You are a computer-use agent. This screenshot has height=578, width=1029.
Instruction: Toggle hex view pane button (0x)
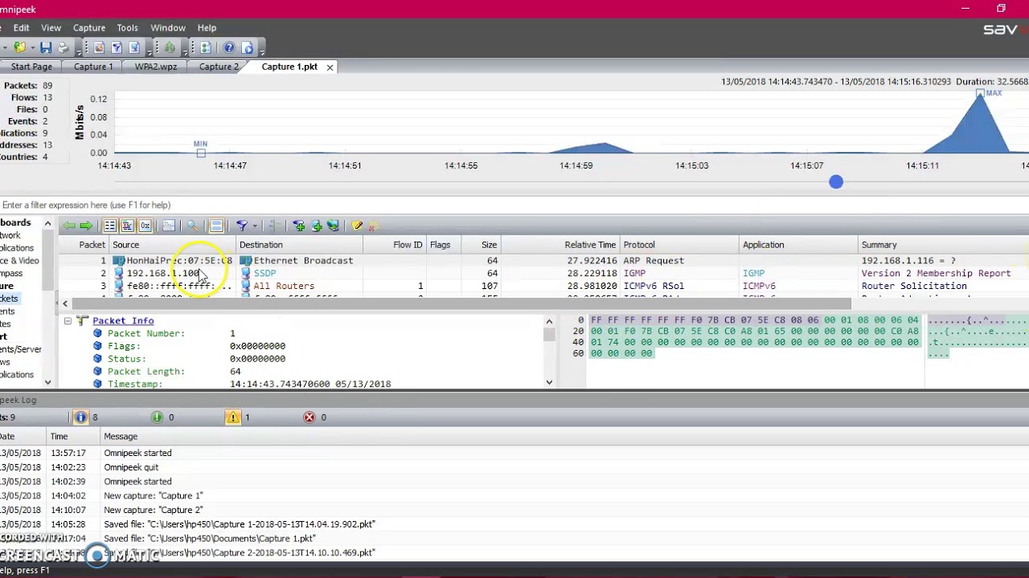(145, 226)
